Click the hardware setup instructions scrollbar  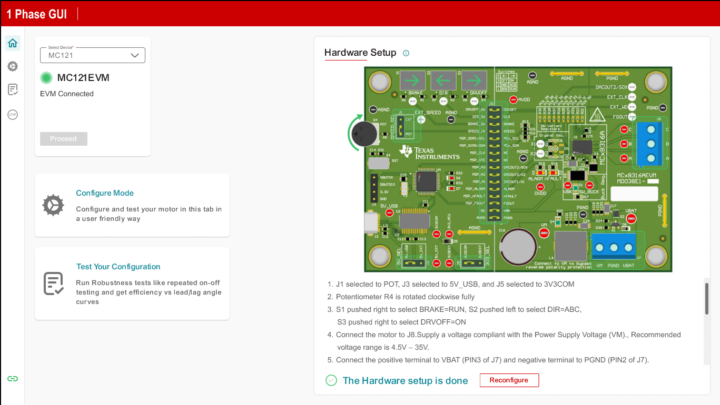[706, 299]
